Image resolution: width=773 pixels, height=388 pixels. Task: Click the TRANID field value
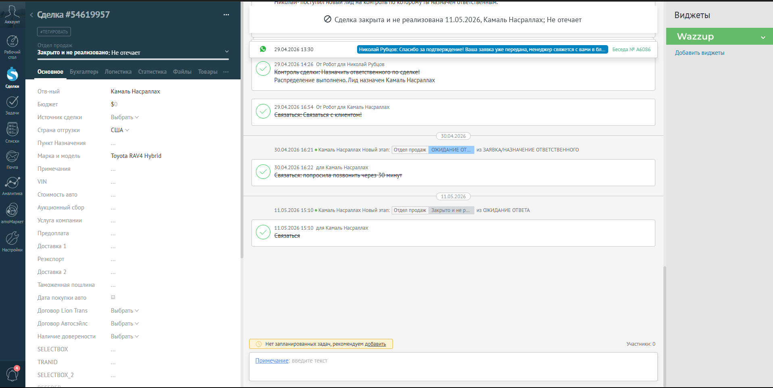coord(113,363)
